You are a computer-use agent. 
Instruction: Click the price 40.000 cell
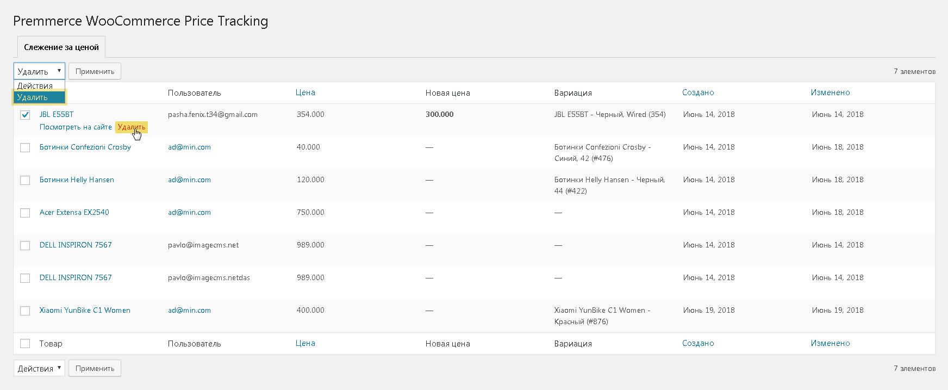pos(308,147)
